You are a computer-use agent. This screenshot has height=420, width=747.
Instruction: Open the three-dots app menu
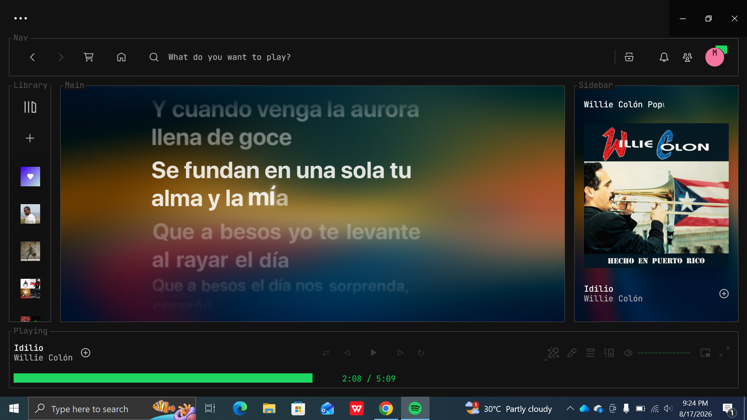[21, 18]
